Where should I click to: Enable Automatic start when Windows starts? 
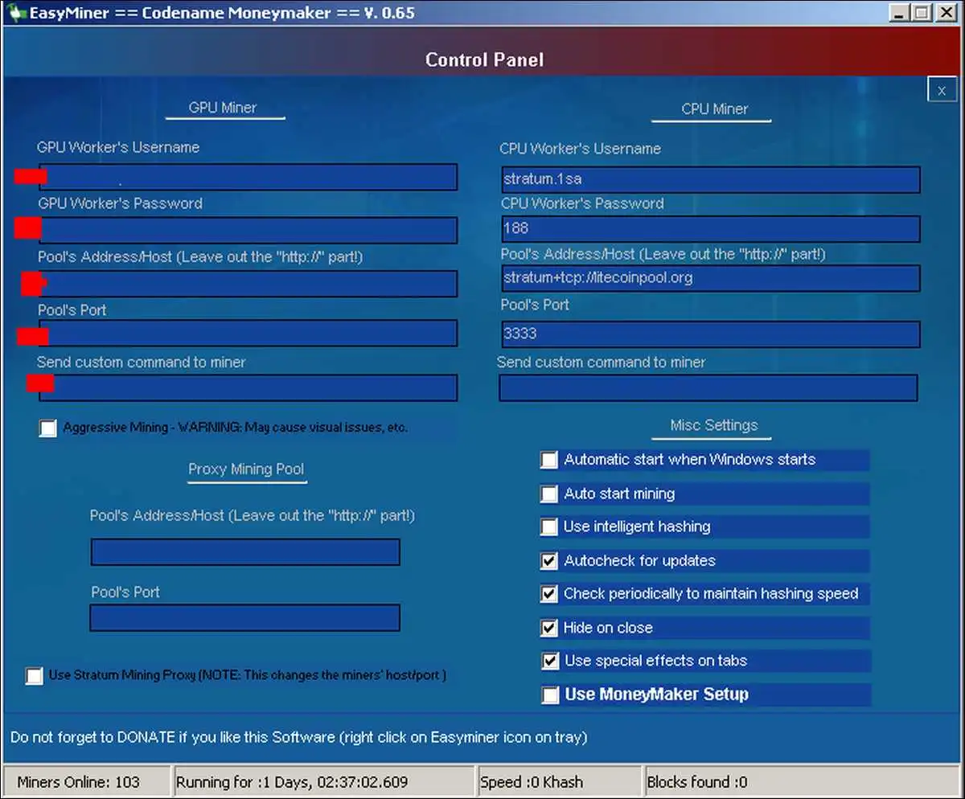[549, 460]
